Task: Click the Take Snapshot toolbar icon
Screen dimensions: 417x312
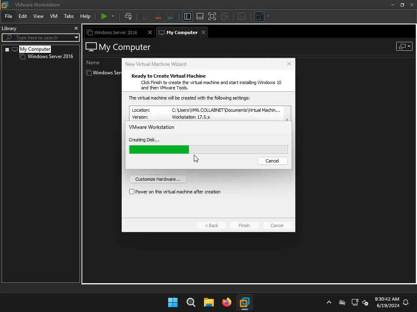Action: 145,16
